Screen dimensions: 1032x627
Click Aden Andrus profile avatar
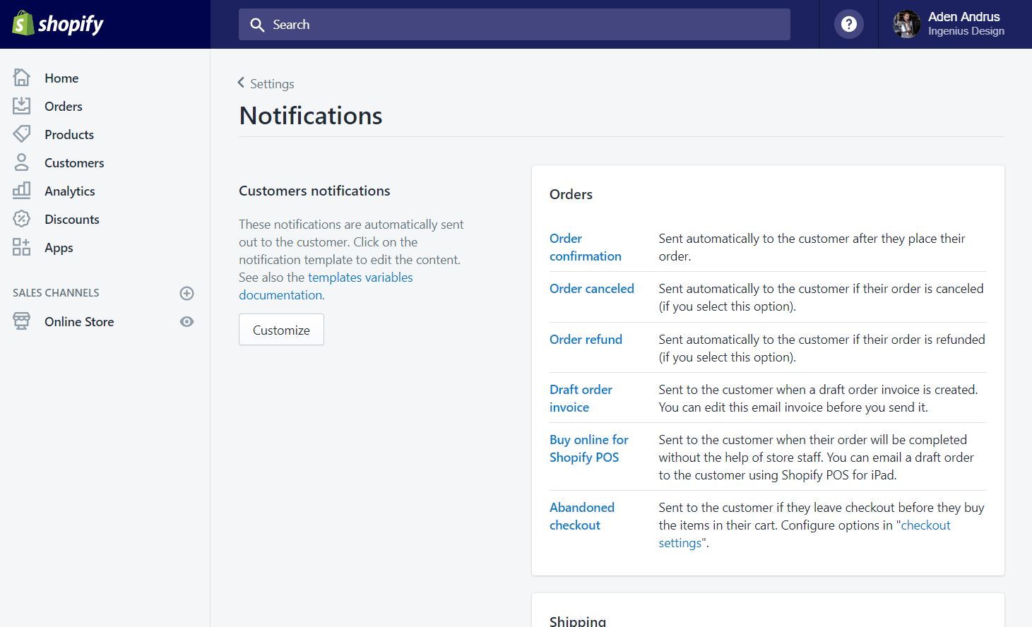coord(906,24)
